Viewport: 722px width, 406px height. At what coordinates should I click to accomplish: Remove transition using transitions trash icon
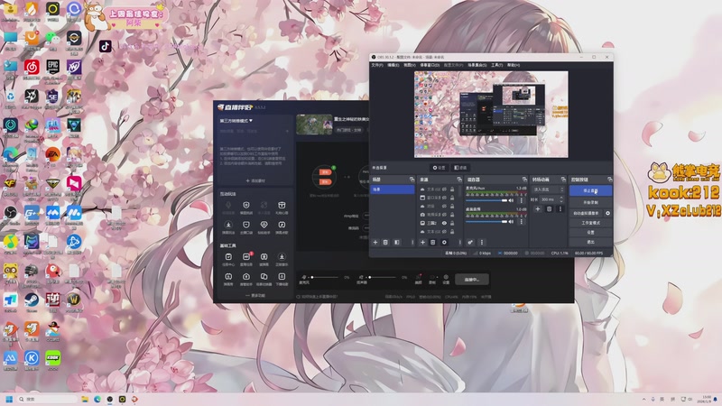pyautogui.click(x=549, y=209)
